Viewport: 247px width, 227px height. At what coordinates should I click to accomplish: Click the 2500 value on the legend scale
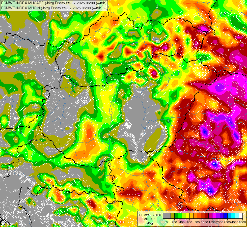tap(227, 222)
